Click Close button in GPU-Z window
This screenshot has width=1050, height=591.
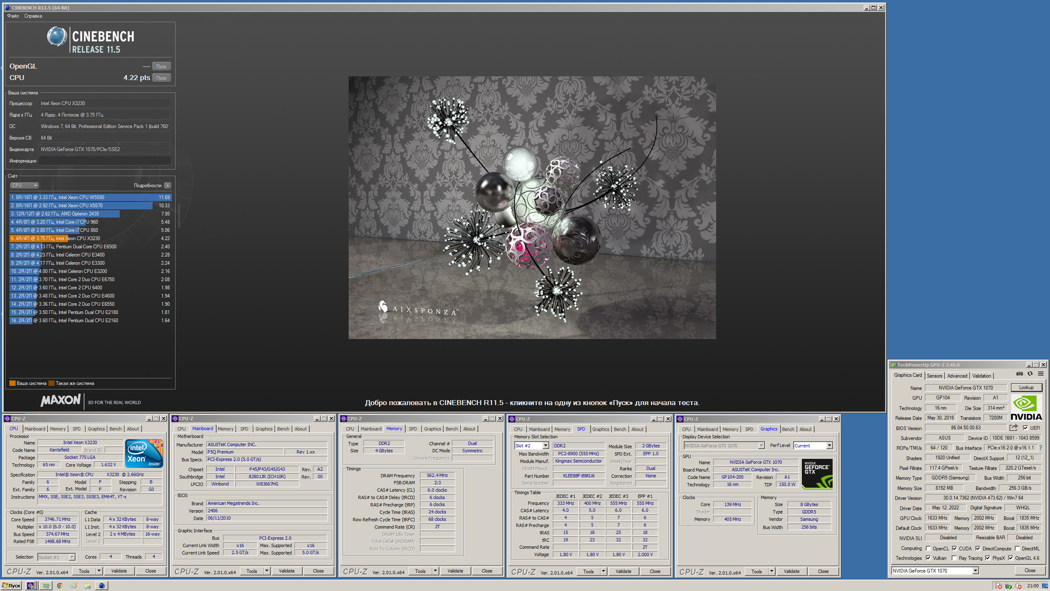click(1029, 570)
